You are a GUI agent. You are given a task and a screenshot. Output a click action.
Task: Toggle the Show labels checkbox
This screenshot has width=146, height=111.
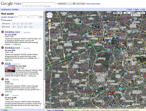coord(132,15)
